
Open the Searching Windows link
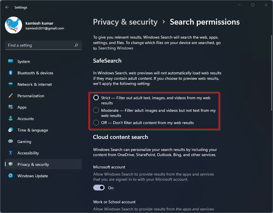click(116, 48)
